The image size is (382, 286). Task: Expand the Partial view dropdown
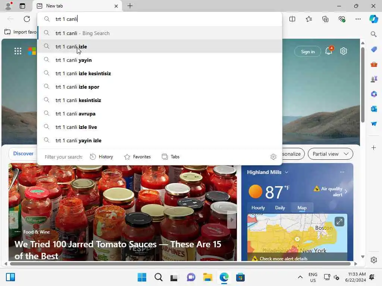tap(331, 154)
